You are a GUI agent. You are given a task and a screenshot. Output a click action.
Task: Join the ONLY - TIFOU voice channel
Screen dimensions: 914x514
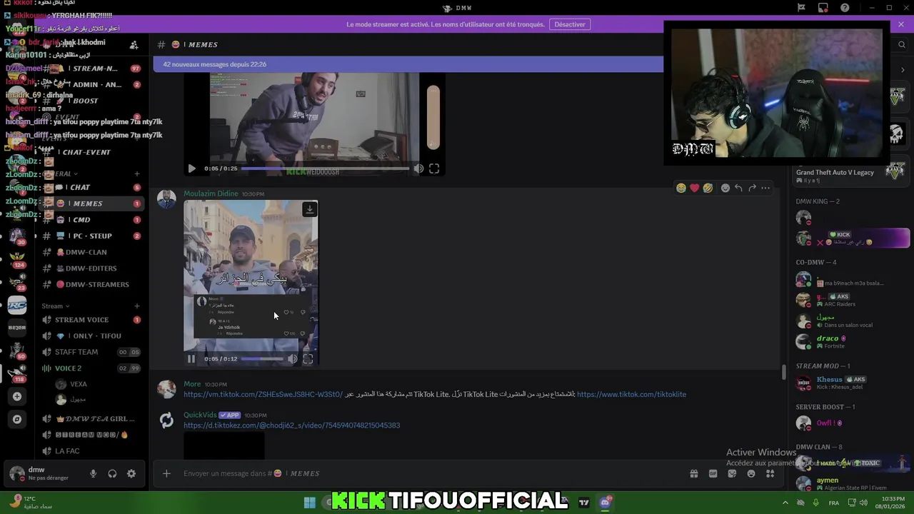91,336
